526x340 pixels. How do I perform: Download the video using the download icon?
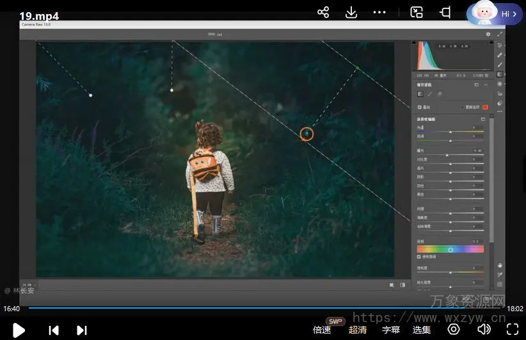coord(351,12)
